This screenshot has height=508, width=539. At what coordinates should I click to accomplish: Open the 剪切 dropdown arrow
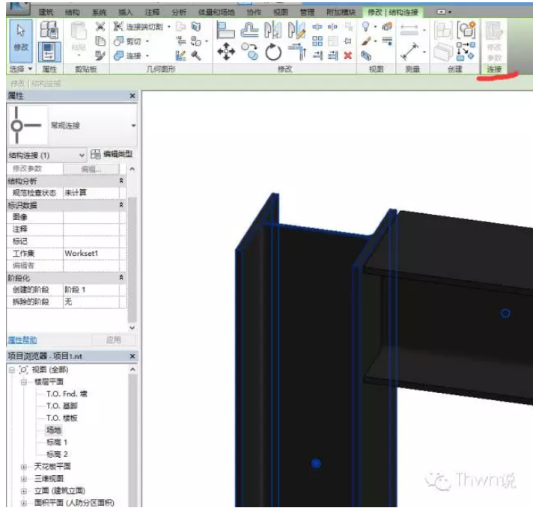click(x=147, y=41)
